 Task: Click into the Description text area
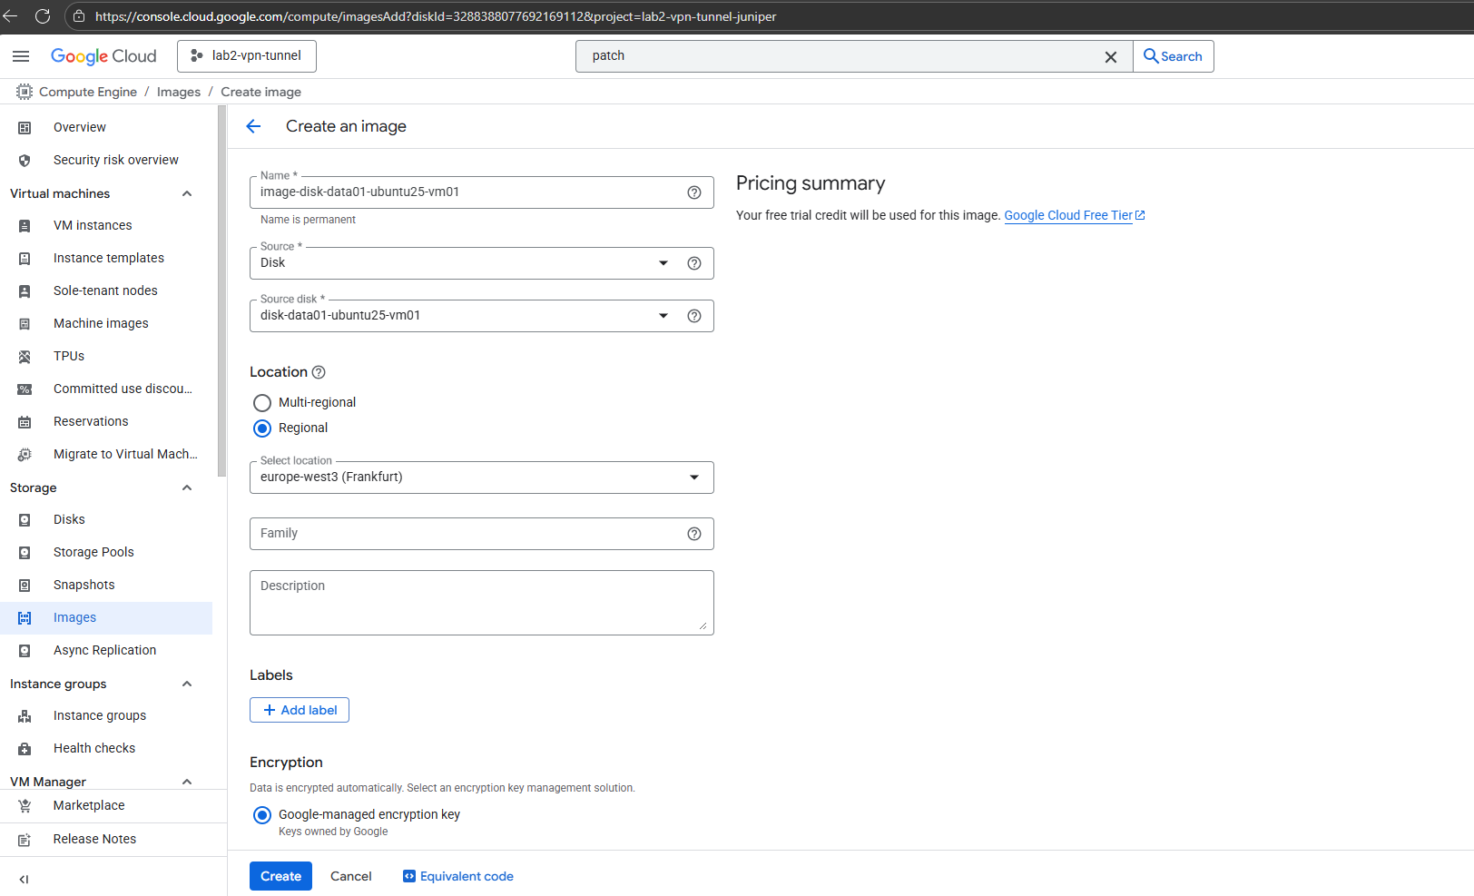pos(482,603)
